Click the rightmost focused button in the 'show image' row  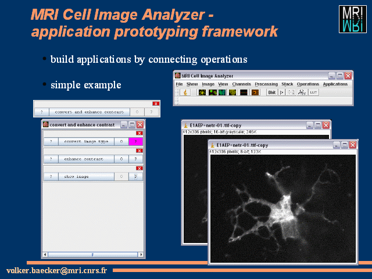[x=135, y=177]
